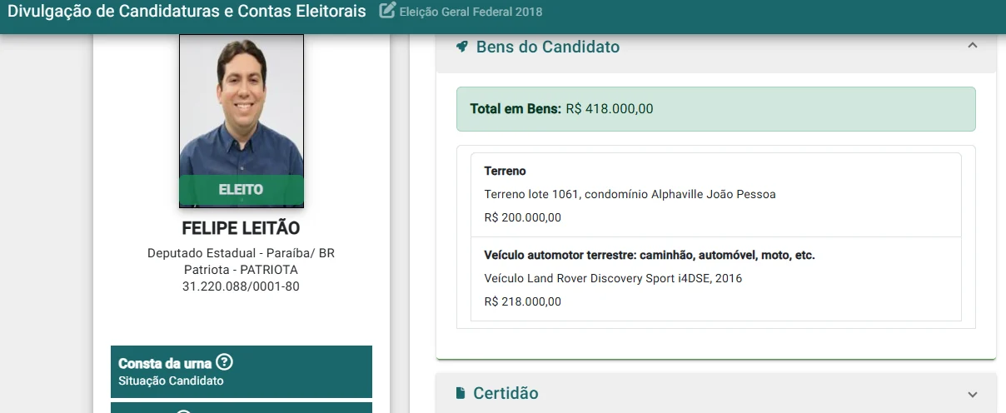
Task: Collapse Bens do Candidato with the up chevron
Action: pos(973,47)
